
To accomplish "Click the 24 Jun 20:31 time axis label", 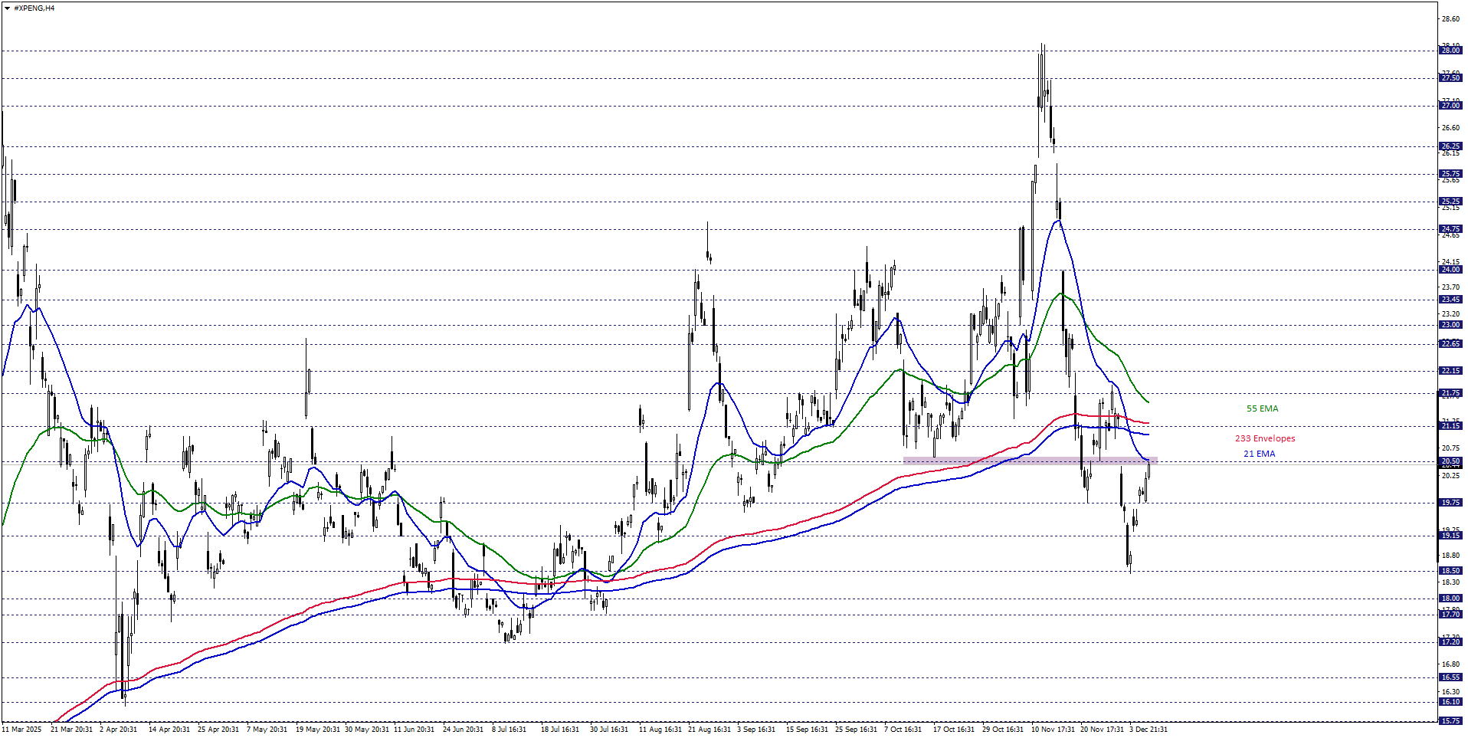I will (x=463, y=729).
